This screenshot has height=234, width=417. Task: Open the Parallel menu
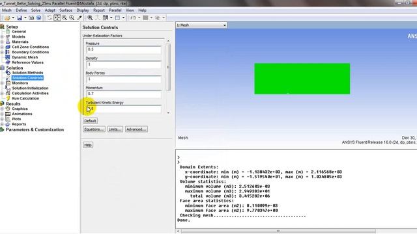[115, 10]
